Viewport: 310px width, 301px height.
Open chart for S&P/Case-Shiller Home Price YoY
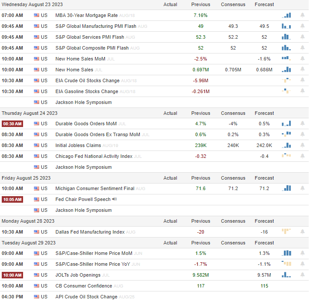point(286,264)
